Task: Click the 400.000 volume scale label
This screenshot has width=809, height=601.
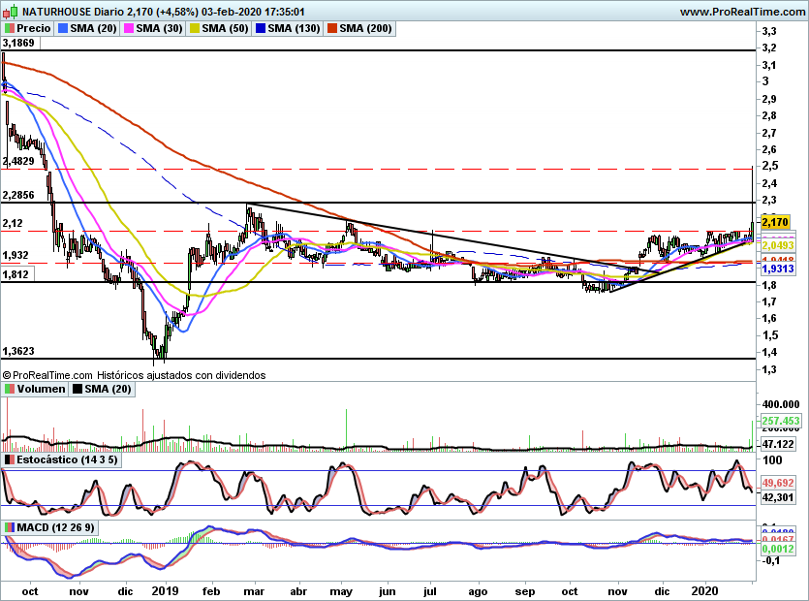Action: tap(781, 404)
